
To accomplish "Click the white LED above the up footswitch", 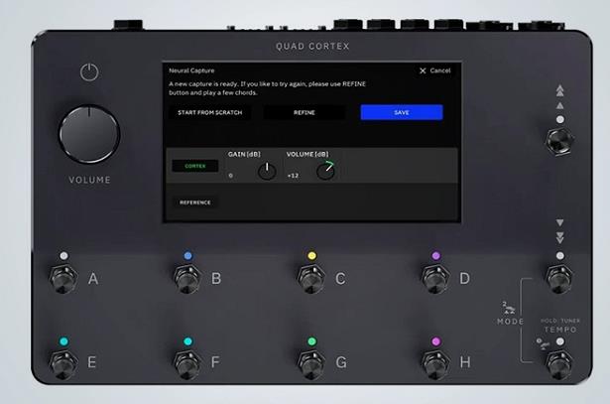I will [x=559, y=119].
